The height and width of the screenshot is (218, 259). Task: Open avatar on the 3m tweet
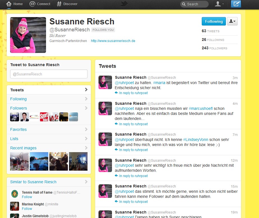click(x=105, y=82)
